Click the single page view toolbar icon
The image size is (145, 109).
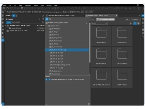click(22, 8)
